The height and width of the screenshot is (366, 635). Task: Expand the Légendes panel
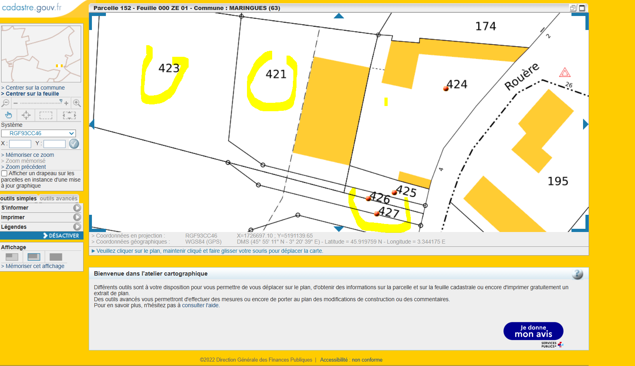77,227
